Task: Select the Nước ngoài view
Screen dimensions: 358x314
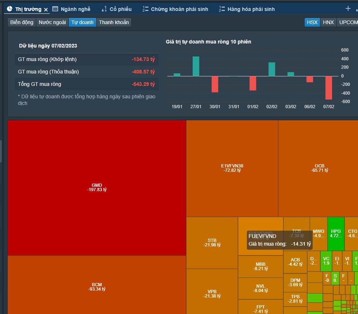Action: pos(52,22)
